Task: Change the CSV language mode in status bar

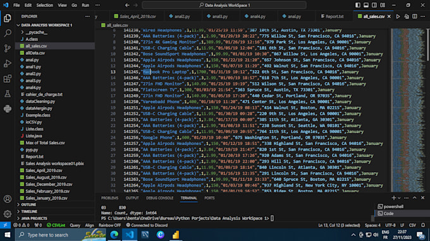Action: tap(412, 225)
